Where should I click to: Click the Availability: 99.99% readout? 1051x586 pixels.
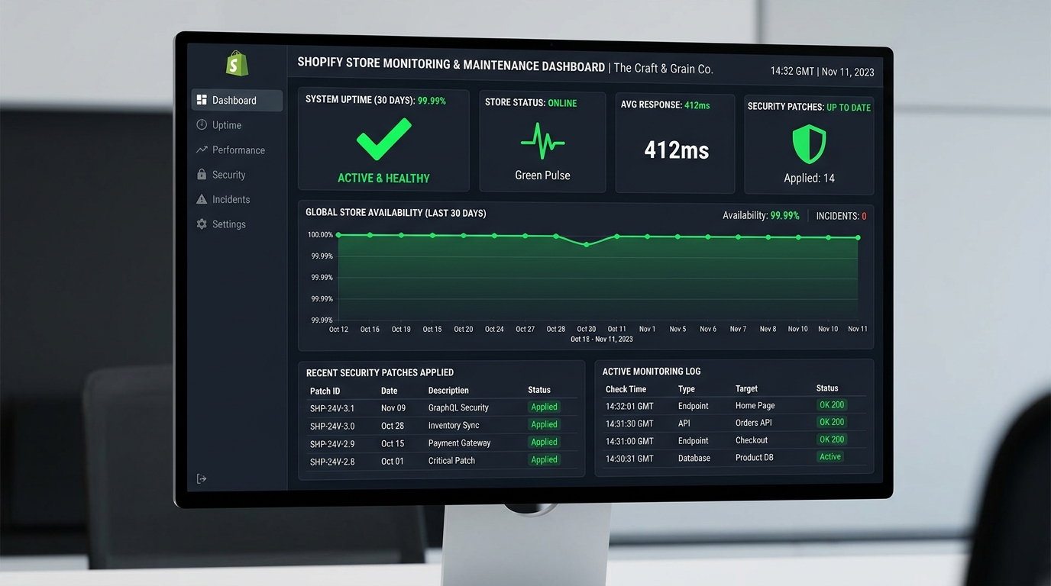tap(761, 216)
